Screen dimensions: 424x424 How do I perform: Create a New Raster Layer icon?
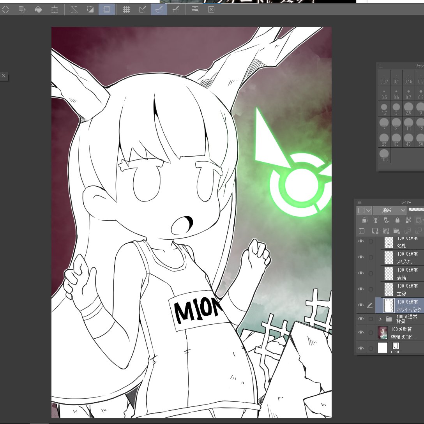coord(375,231)
